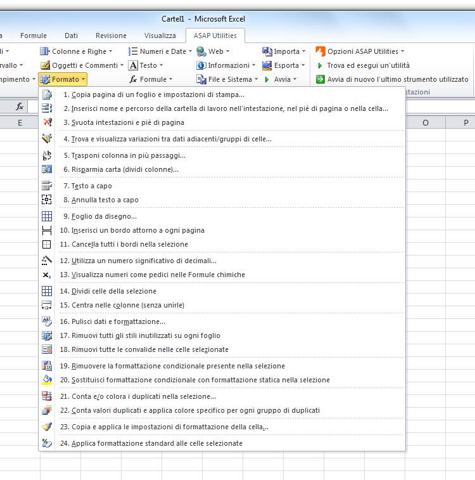Choose Annulla testo a capo entry
The width and height of the screenshot is (475, 480).
(x=222, y=200)
